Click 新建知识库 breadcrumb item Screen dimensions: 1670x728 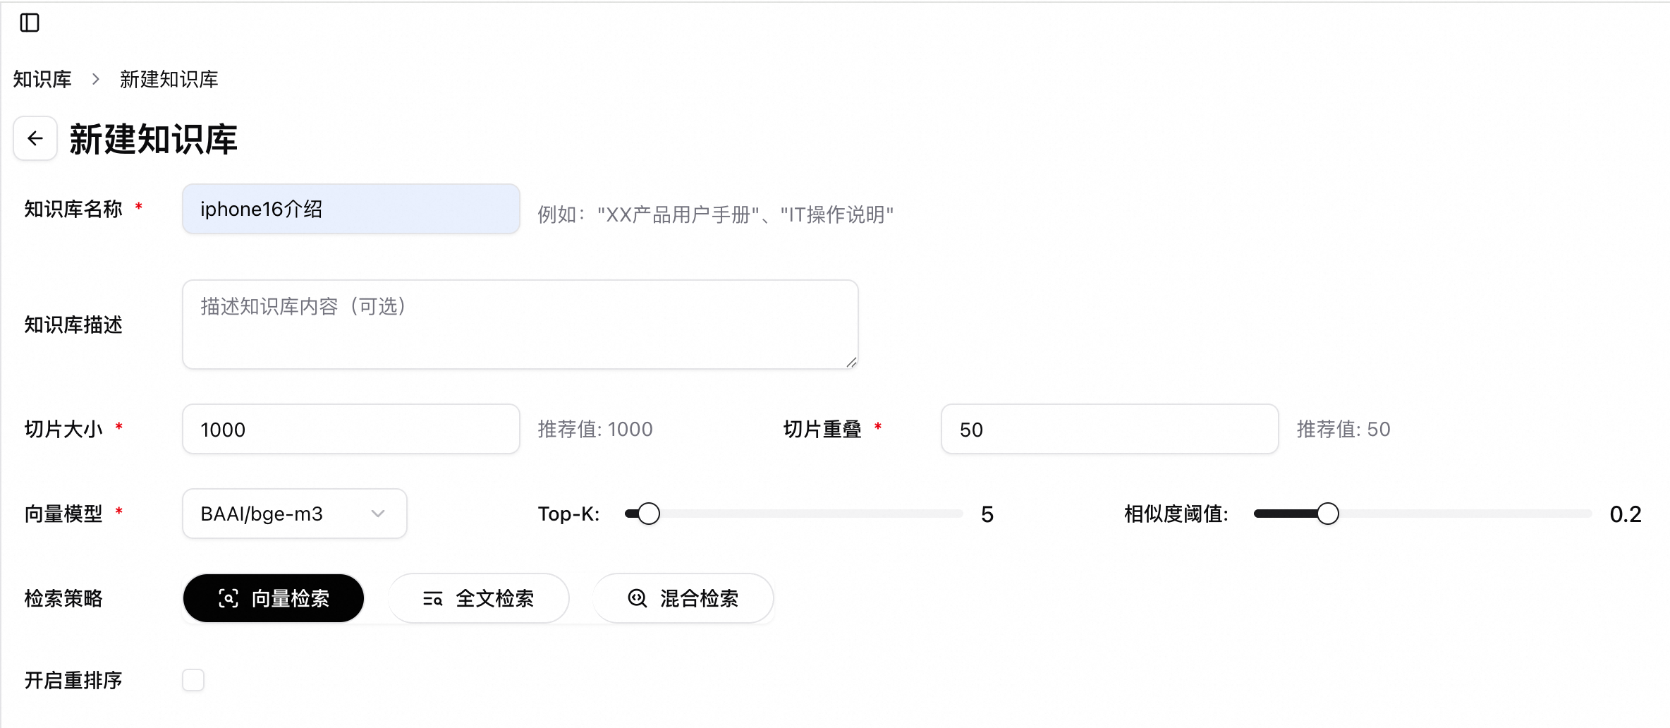click(x=169, y=79)
